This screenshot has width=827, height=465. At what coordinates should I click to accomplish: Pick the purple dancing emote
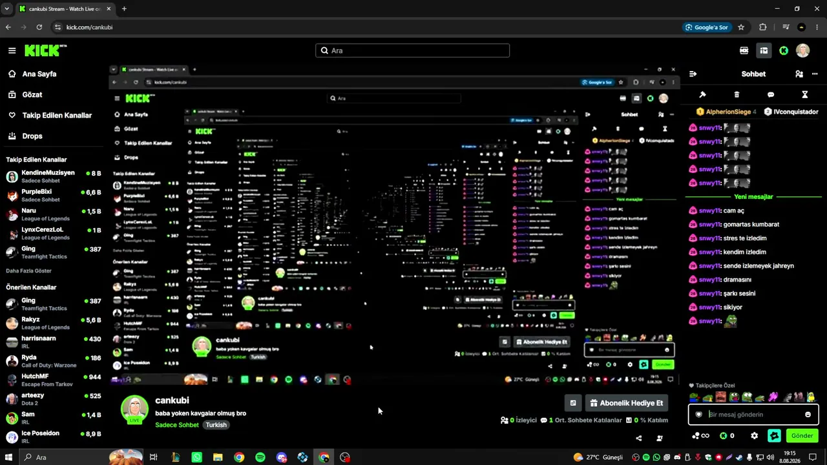pos(773,397)
